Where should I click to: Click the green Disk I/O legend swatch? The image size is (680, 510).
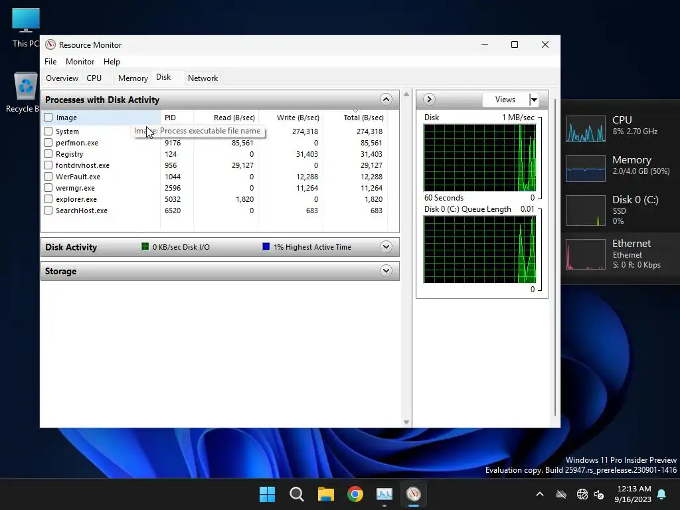(x=145, y=247)
